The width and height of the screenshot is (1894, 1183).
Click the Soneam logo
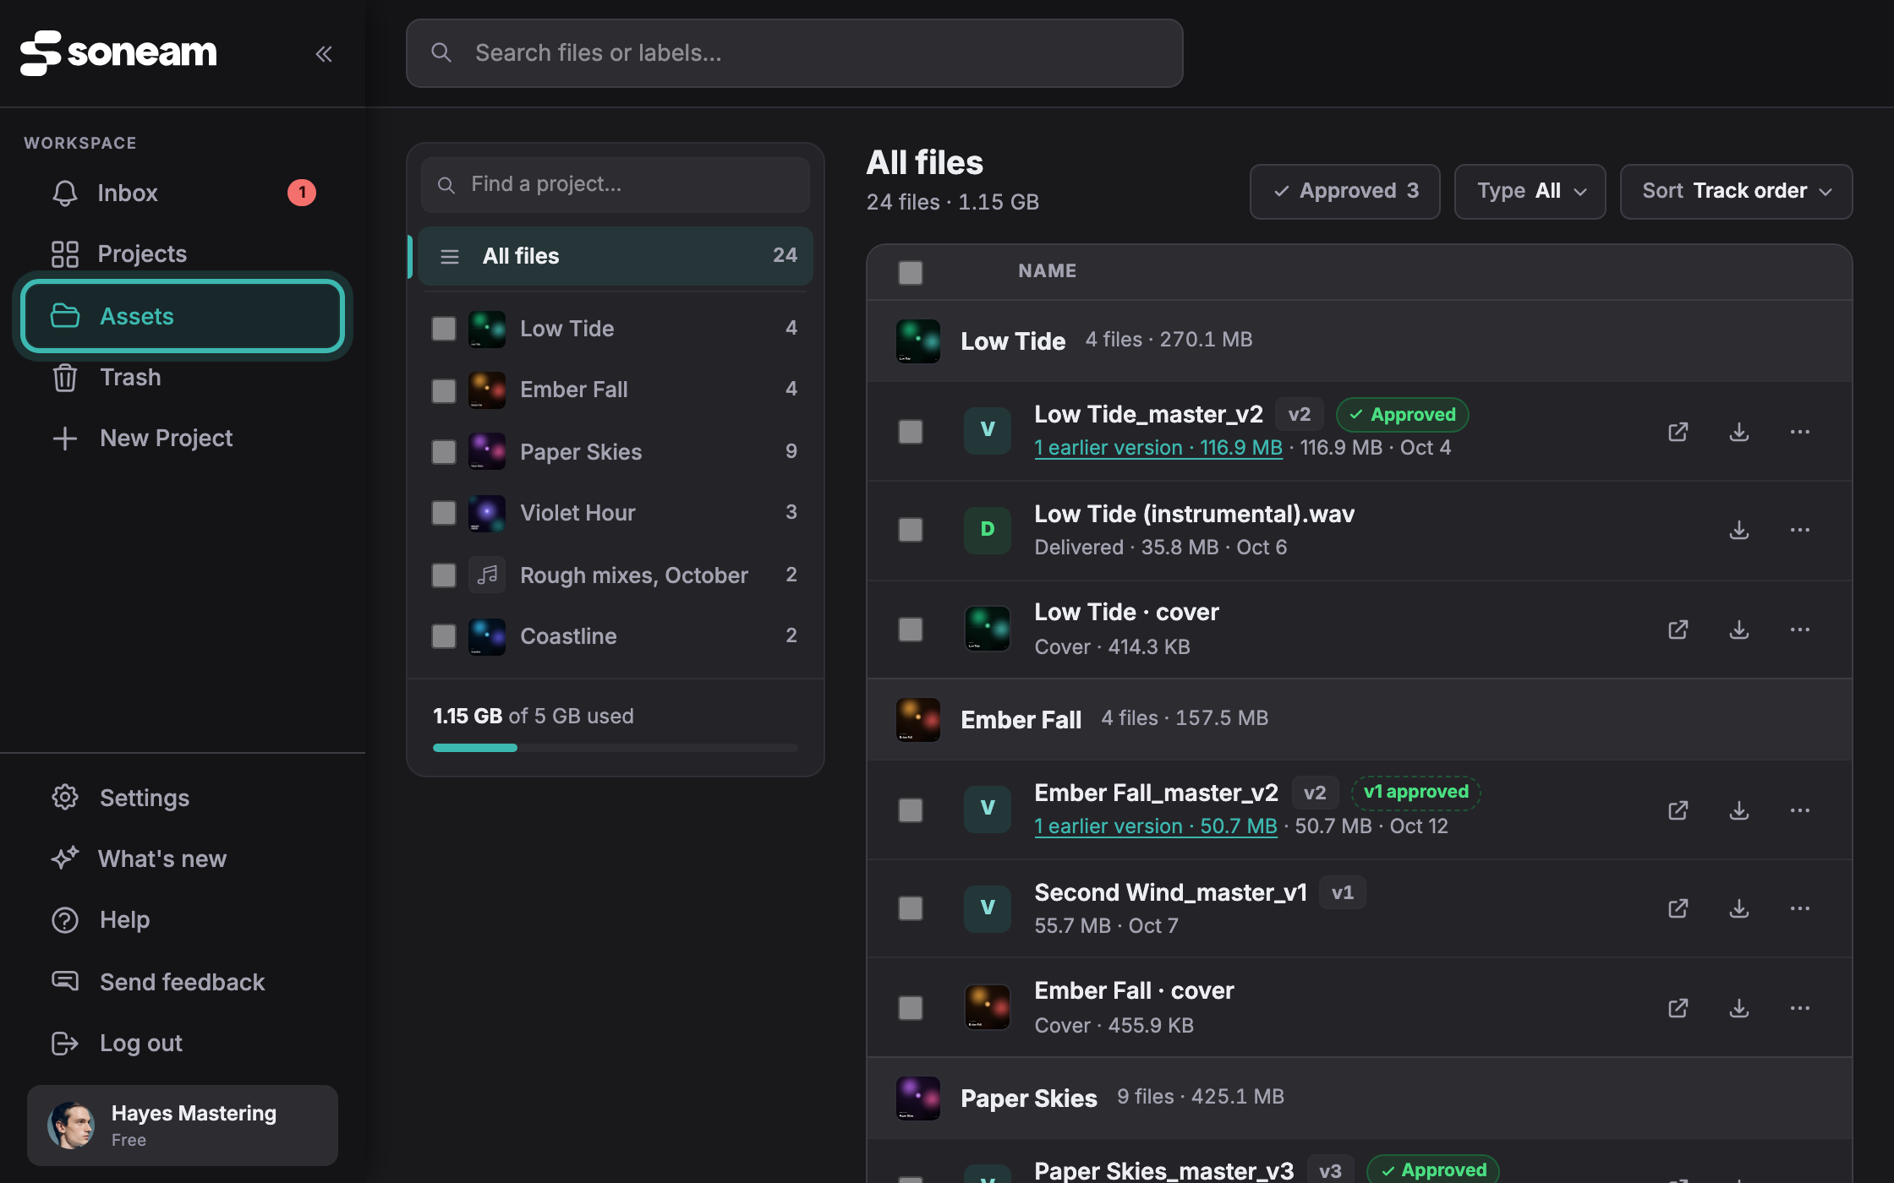click(x=118, y=53)
